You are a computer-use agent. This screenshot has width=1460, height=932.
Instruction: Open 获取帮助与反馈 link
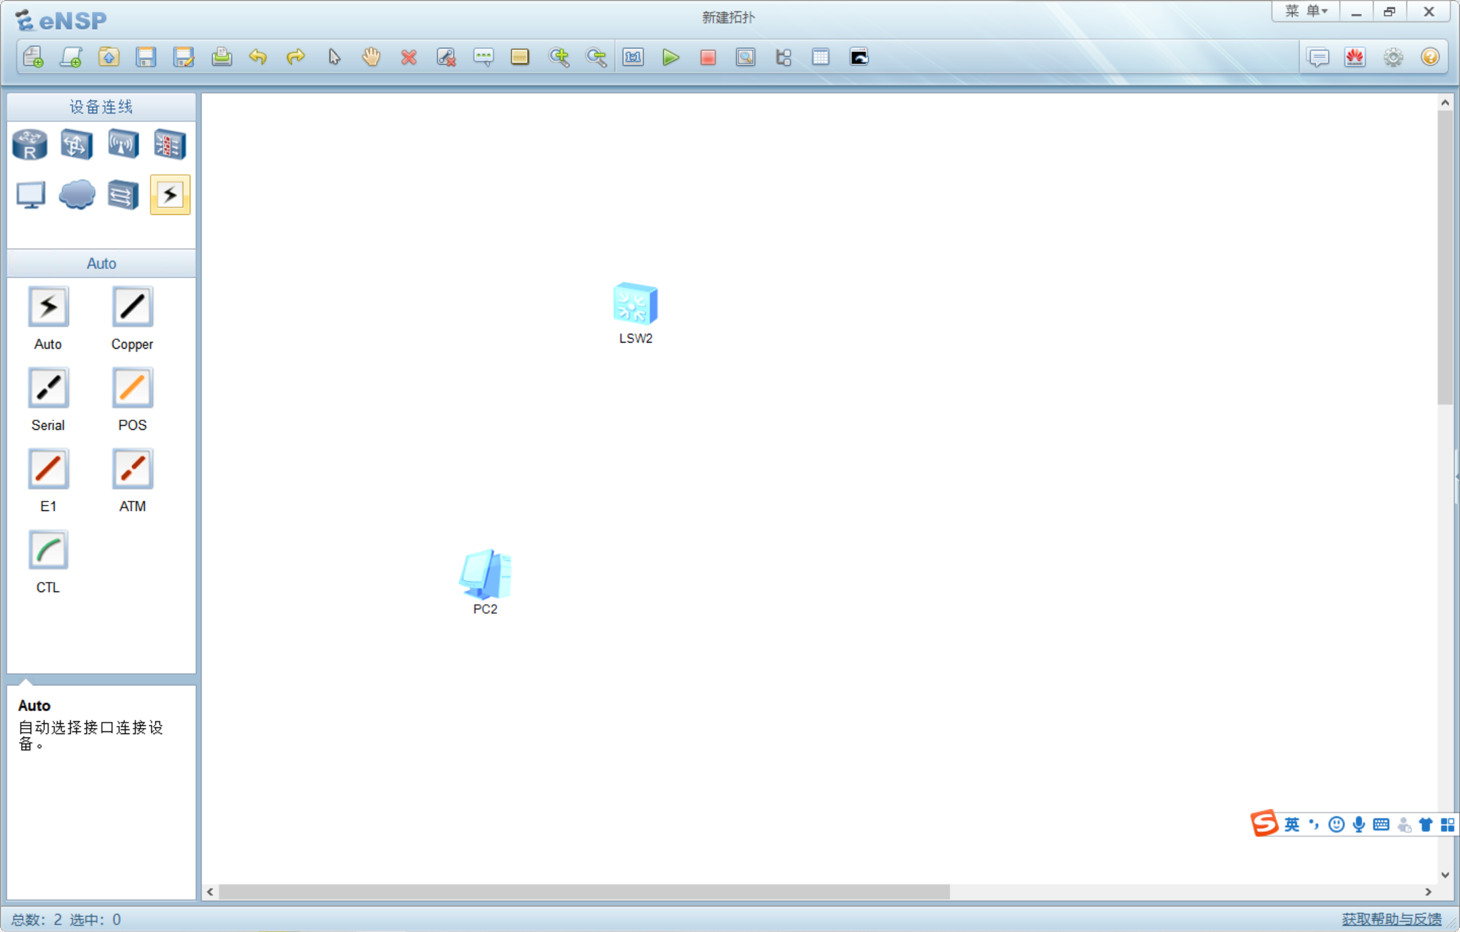(1391, 919)
